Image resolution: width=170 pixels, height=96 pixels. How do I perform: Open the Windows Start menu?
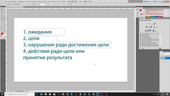2,94
